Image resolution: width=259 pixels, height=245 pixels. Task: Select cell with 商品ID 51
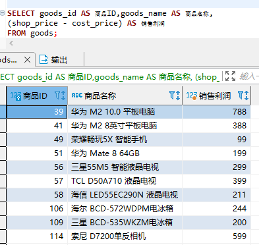click(x=37, y=153)
